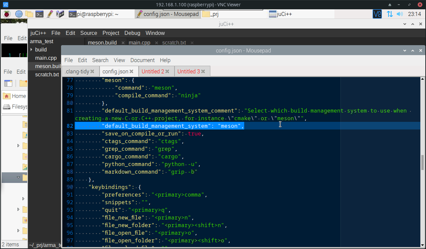Click the ~/_prj/arma_te path in juCi++ status
The image size is (426, 249).
click(45, 245)
